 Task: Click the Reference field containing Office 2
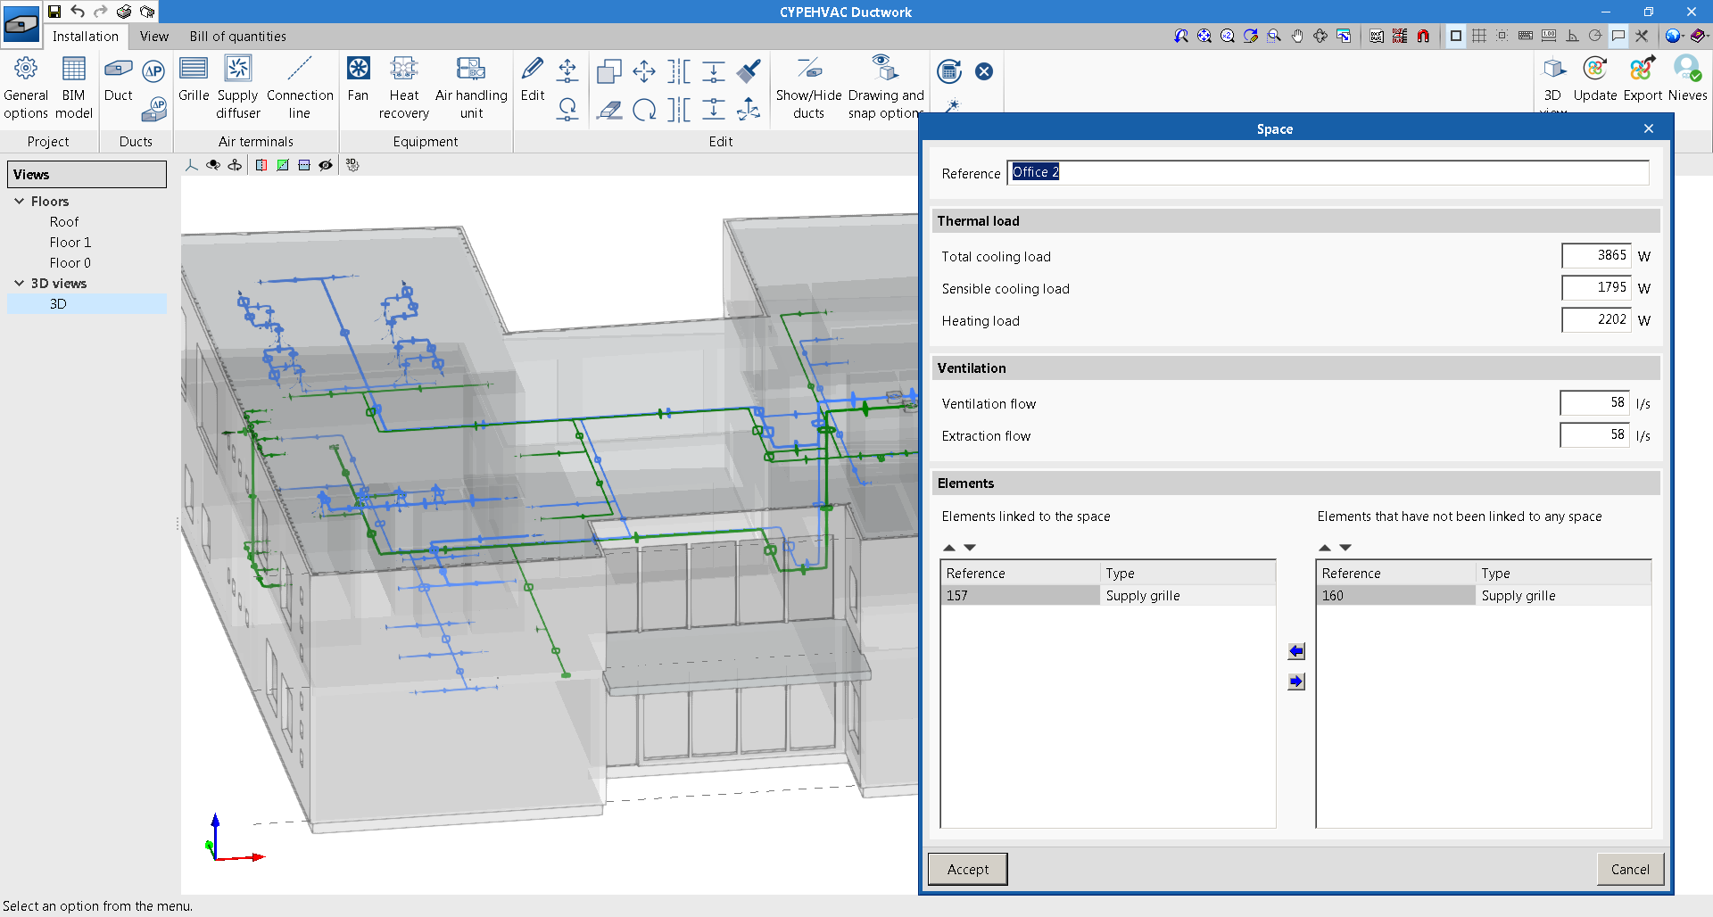(x=1328, y=172)
